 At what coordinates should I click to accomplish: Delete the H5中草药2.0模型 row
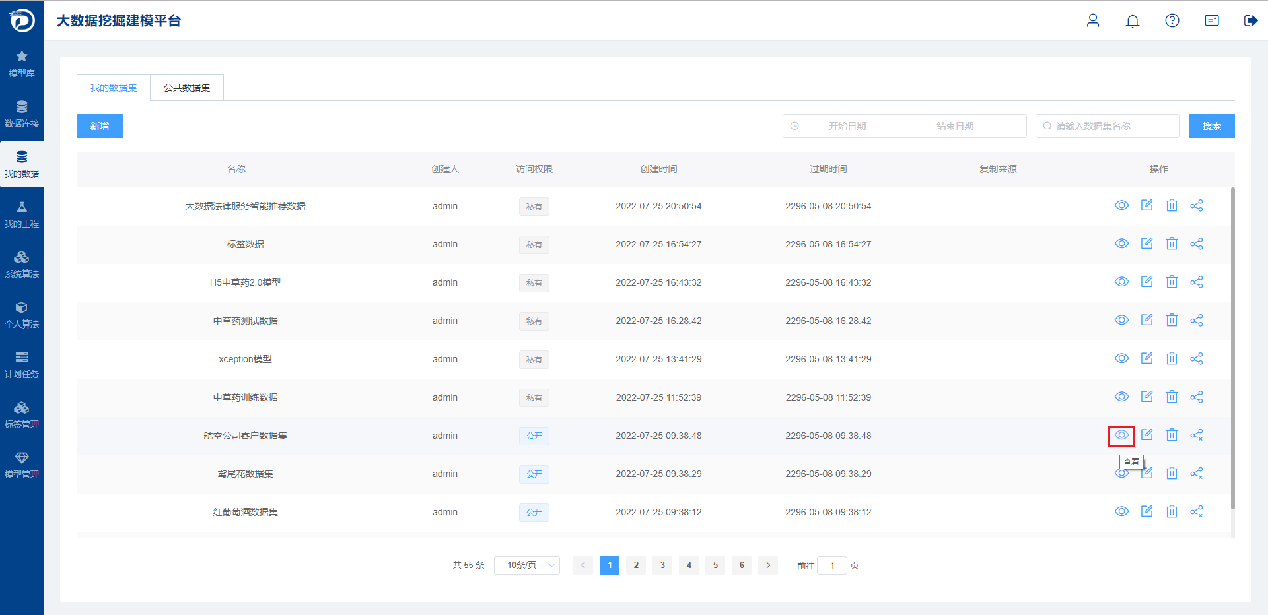click(1172, 282)
